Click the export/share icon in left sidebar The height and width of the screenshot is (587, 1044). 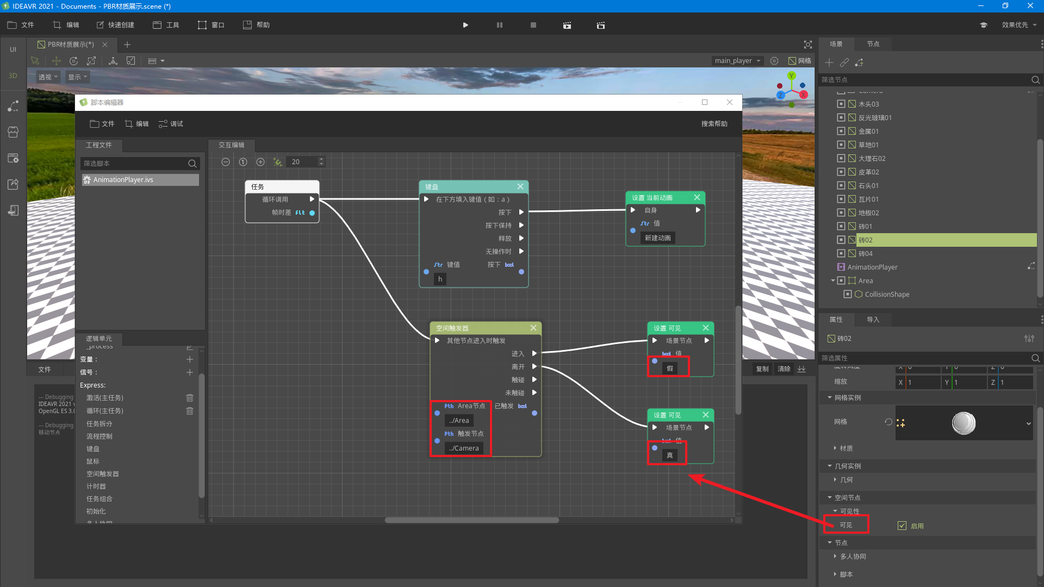[x=13, y=184]
